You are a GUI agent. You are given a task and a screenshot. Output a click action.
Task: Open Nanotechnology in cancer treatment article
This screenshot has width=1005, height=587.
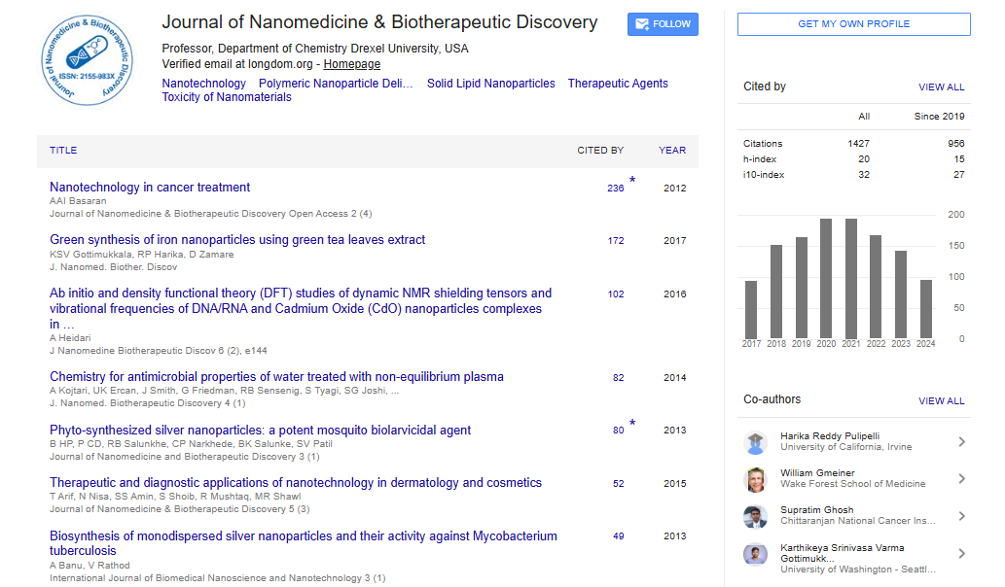tap(150, 188)
